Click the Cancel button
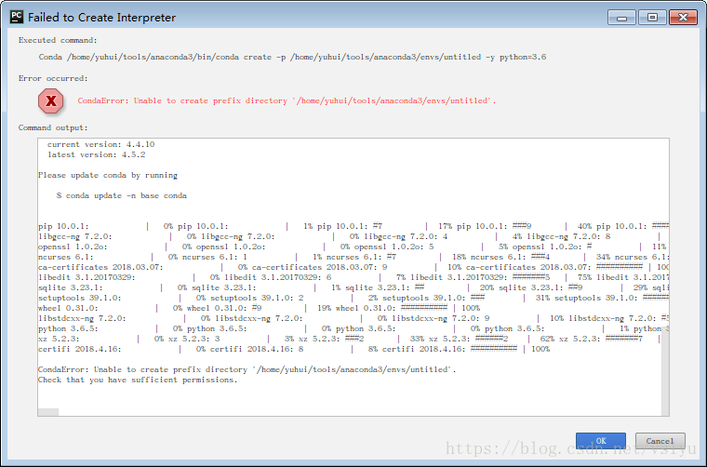Screen dimensions: 707x467 (660, 441)
